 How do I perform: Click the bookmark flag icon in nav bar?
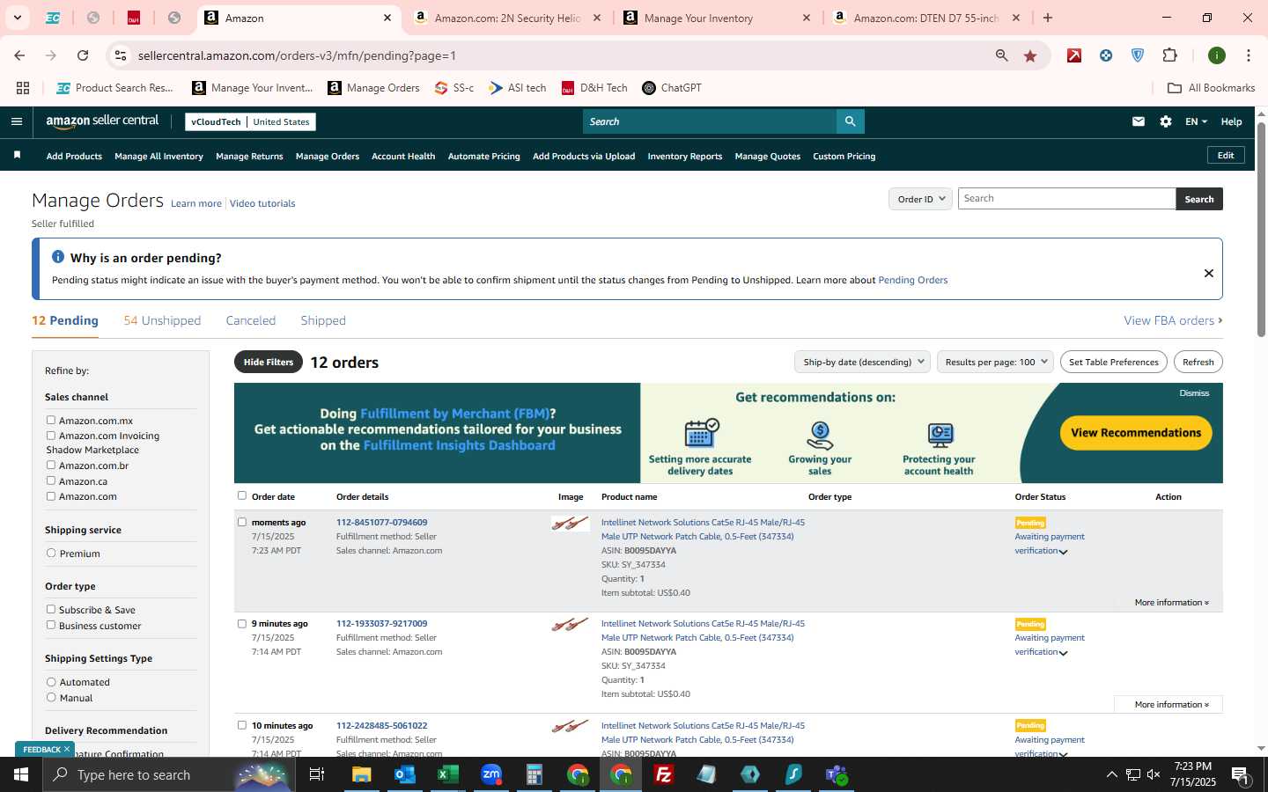(x=17, y=156)
